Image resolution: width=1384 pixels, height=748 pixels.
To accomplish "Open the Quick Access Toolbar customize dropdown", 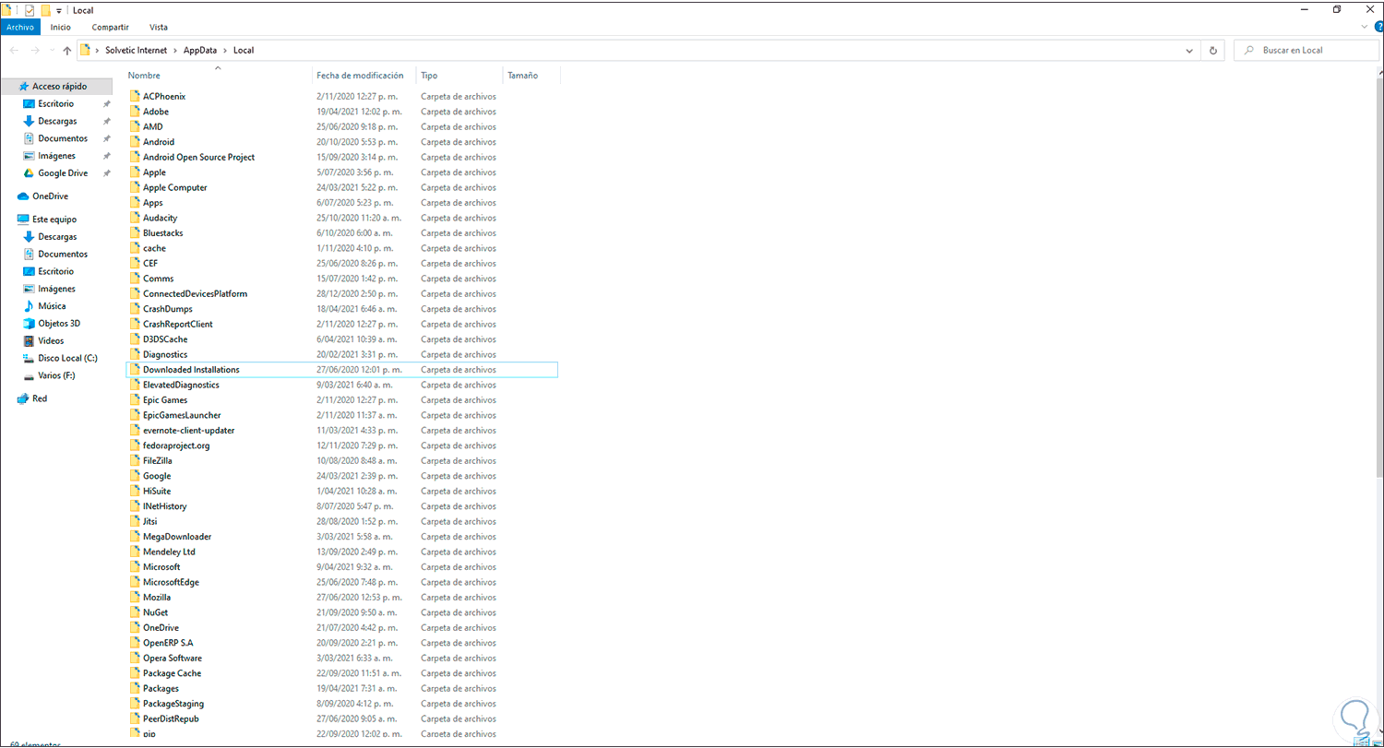I will [59, 10].
